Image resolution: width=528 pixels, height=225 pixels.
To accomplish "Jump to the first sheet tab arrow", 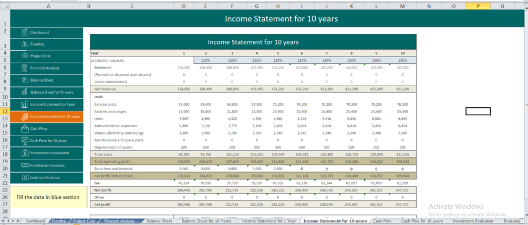I will 3,221.
